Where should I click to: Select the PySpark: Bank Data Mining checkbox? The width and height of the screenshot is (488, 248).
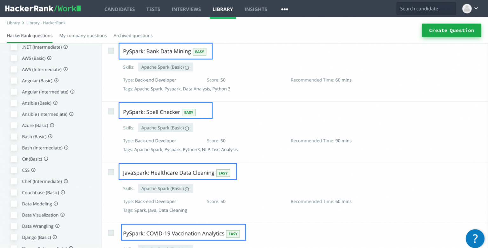click(x=111, y=51)
